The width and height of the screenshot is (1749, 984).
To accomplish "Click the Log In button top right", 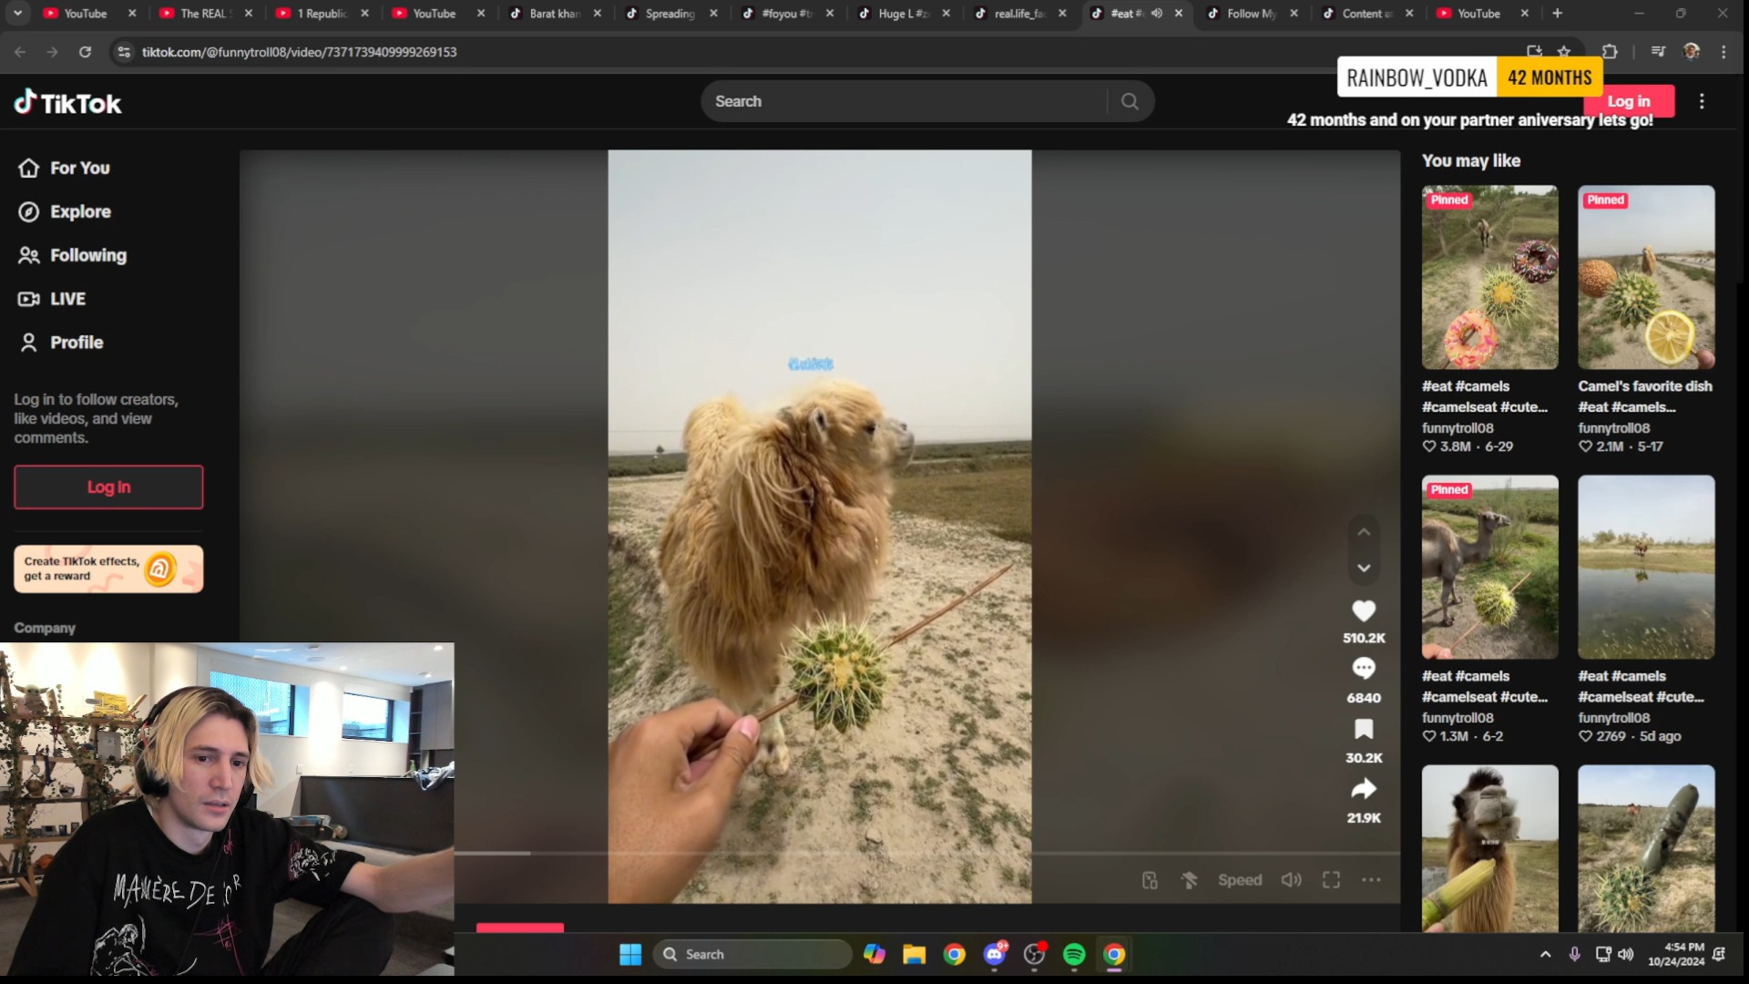I will pyautogui.click(x=1629, y=101).
